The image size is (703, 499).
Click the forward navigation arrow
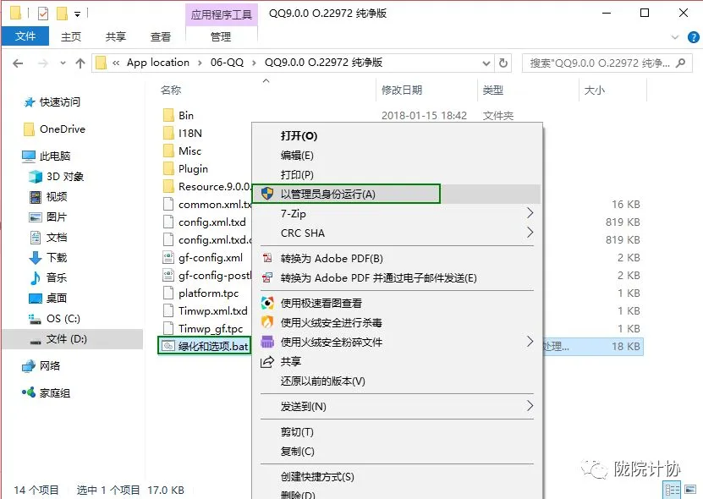tap(43, 63)
